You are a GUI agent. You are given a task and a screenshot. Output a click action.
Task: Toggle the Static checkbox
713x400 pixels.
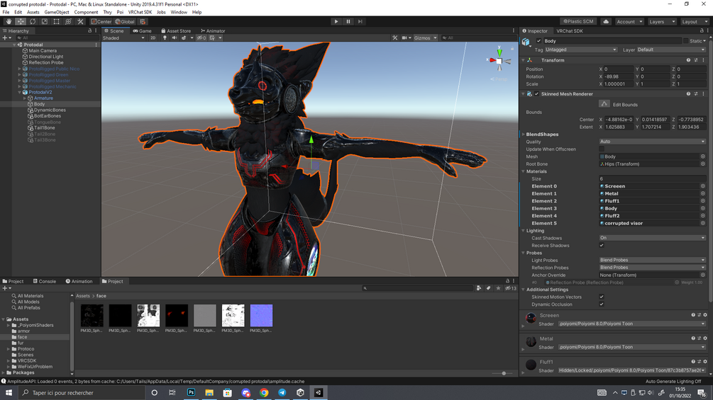pos(686,41)
